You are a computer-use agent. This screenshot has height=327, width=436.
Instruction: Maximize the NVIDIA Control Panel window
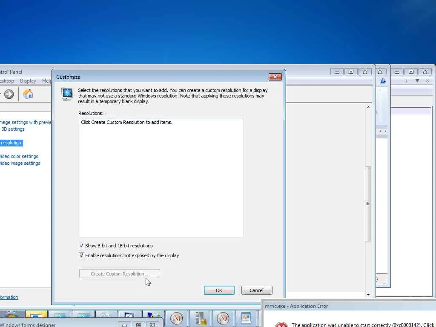click(351, 72)
